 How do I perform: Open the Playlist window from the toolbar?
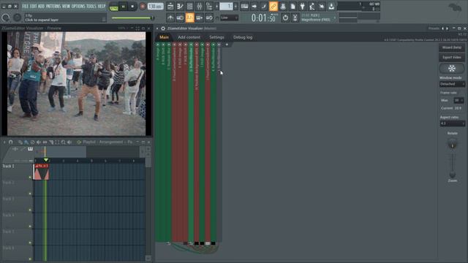(x=170, y=7)
